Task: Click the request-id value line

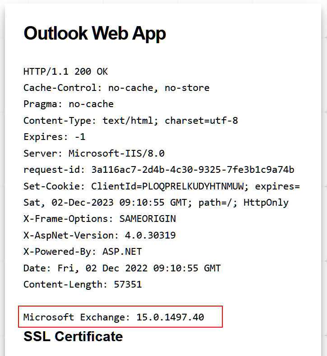Action: [x=159, y=170]
